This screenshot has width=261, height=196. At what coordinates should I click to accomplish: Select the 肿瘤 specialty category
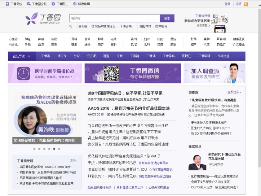pos(41,39)
